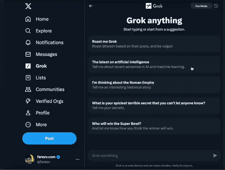Open the Communities people icon
This screenshot has height=170, width=225.
(28, 89)
